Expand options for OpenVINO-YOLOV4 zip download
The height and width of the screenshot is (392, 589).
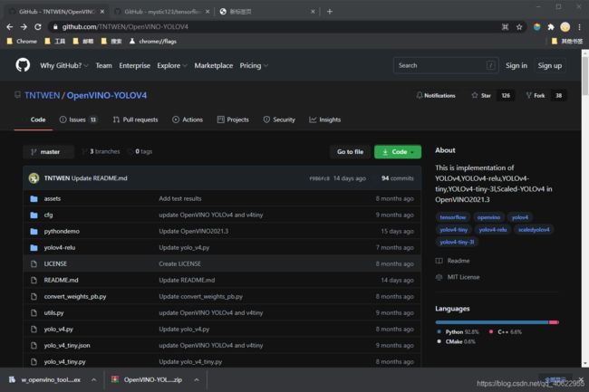[x=197, y=379]
